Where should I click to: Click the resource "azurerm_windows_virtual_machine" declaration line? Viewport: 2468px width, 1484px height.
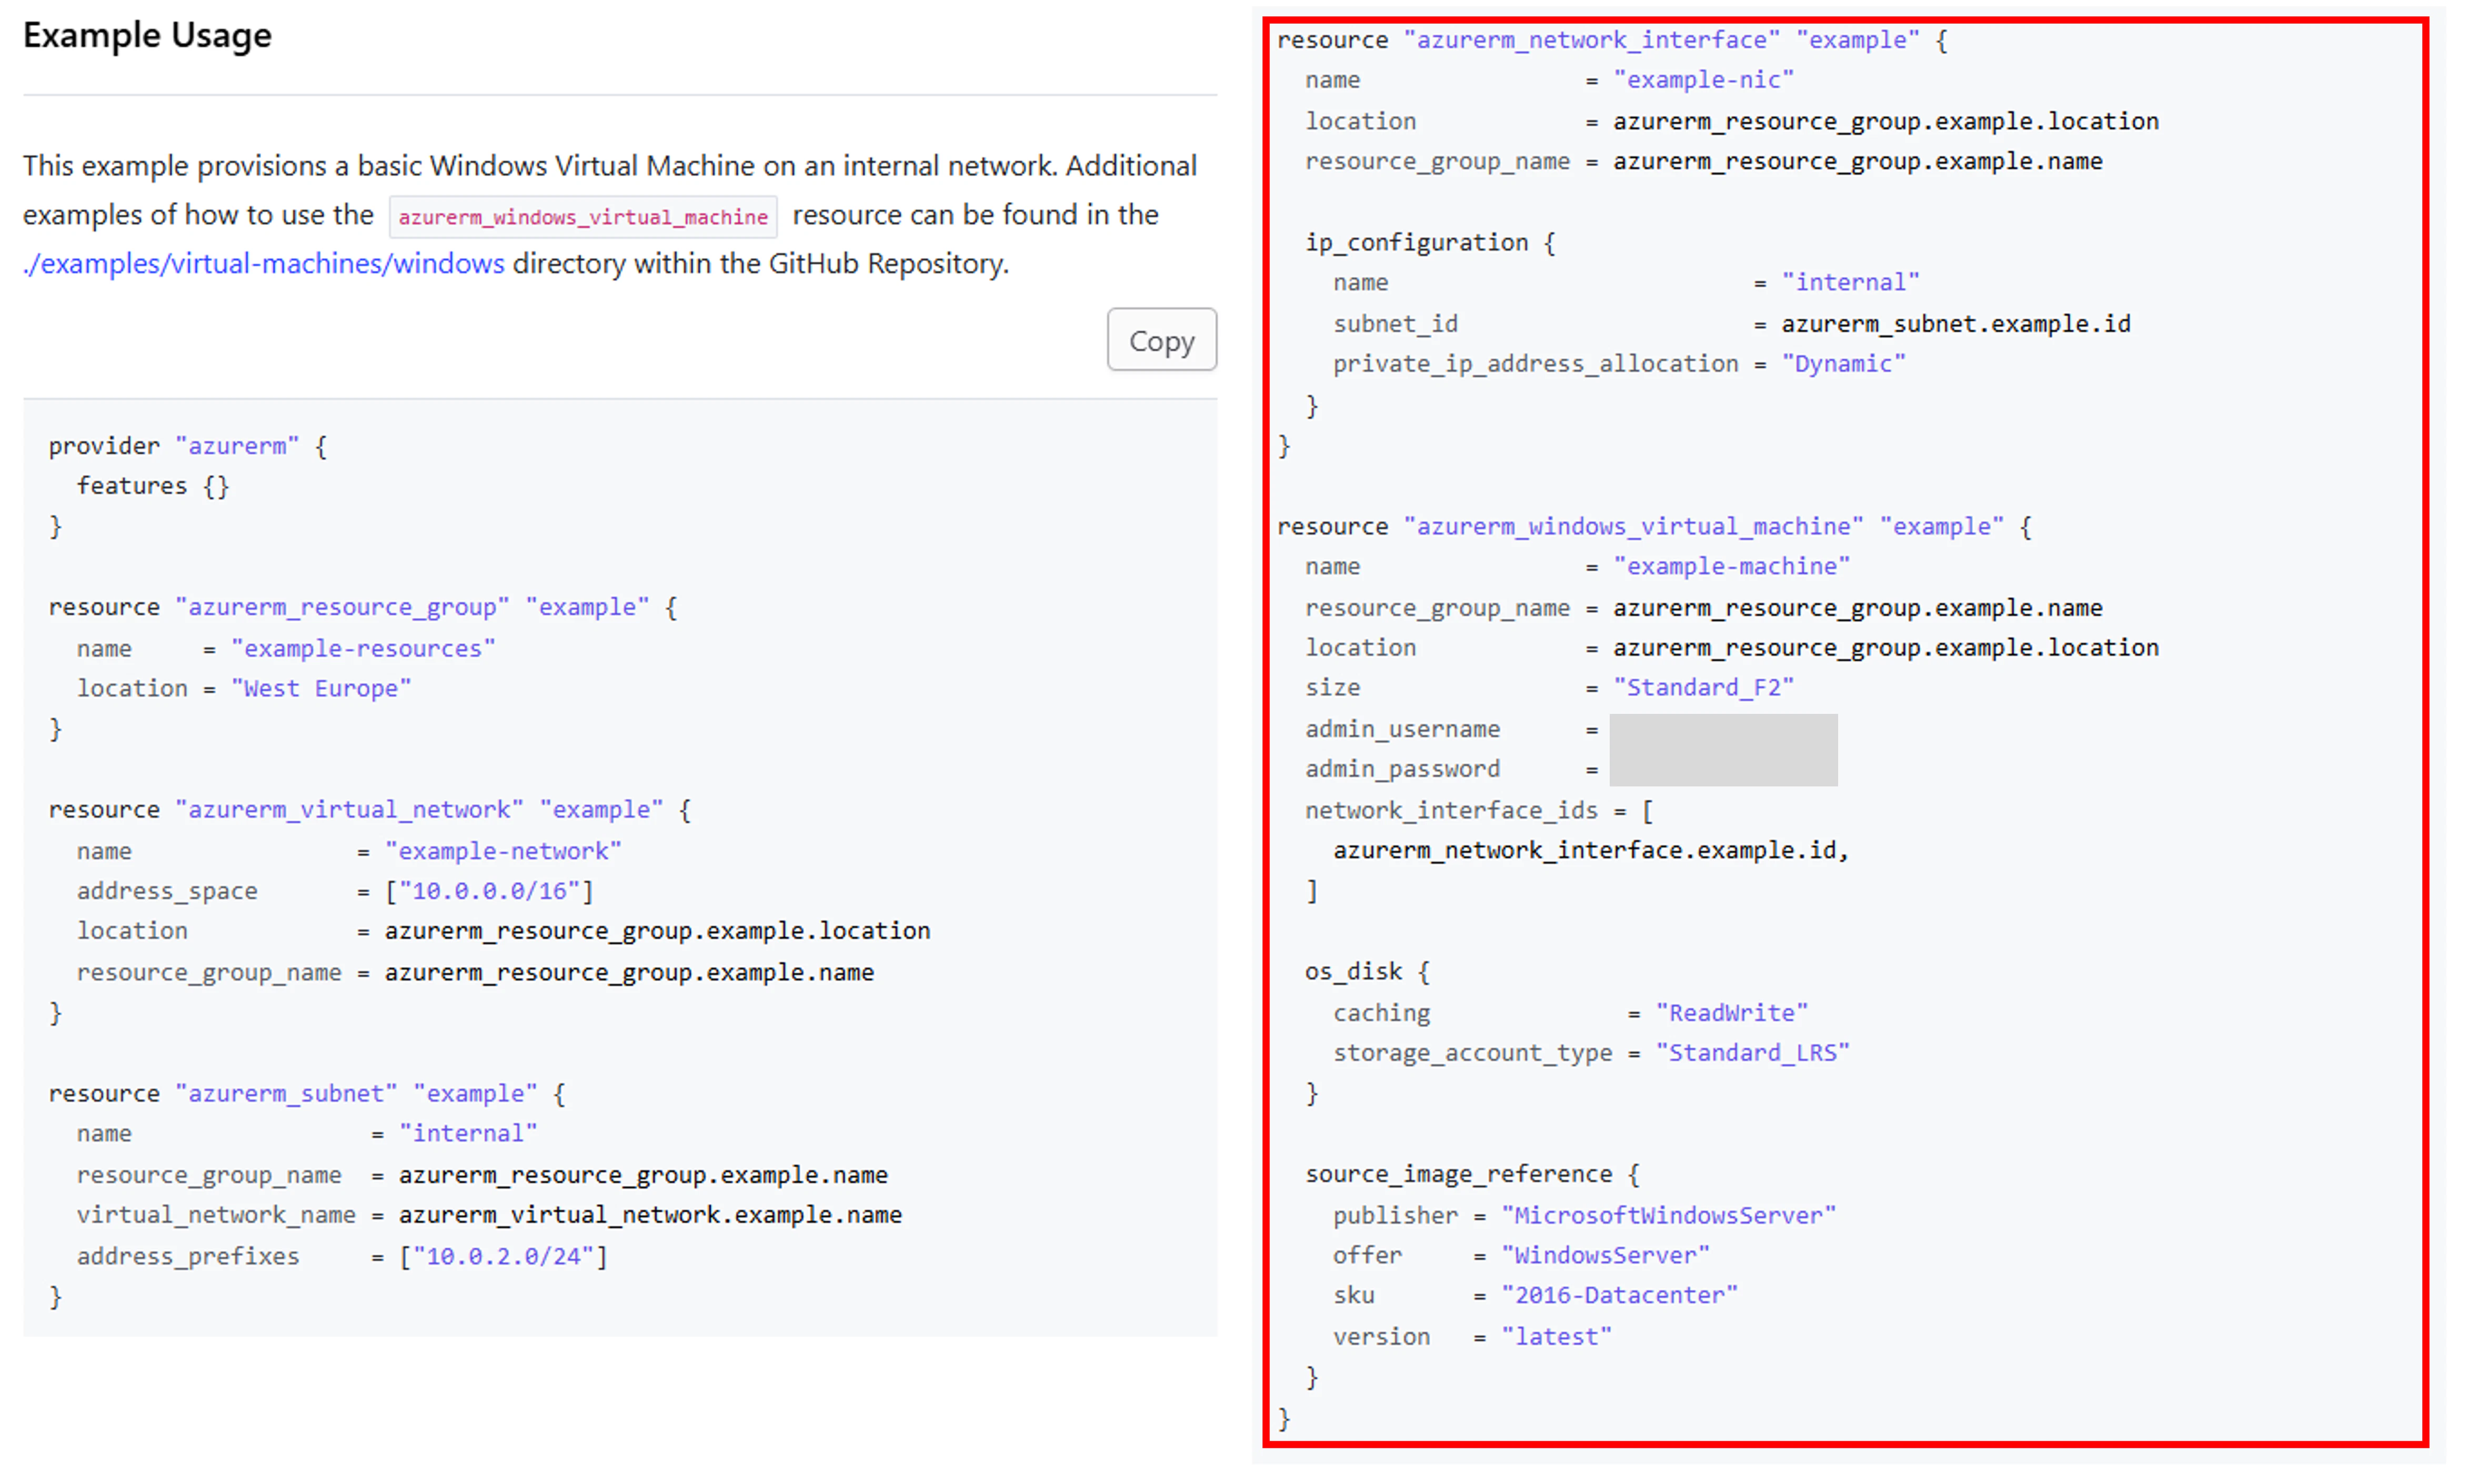pyautogui.click(x=1654, y=526)
